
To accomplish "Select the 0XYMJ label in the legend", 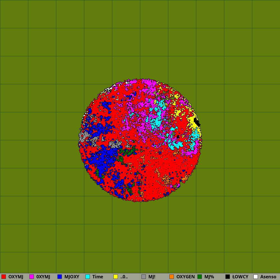I will pos(43,277).
